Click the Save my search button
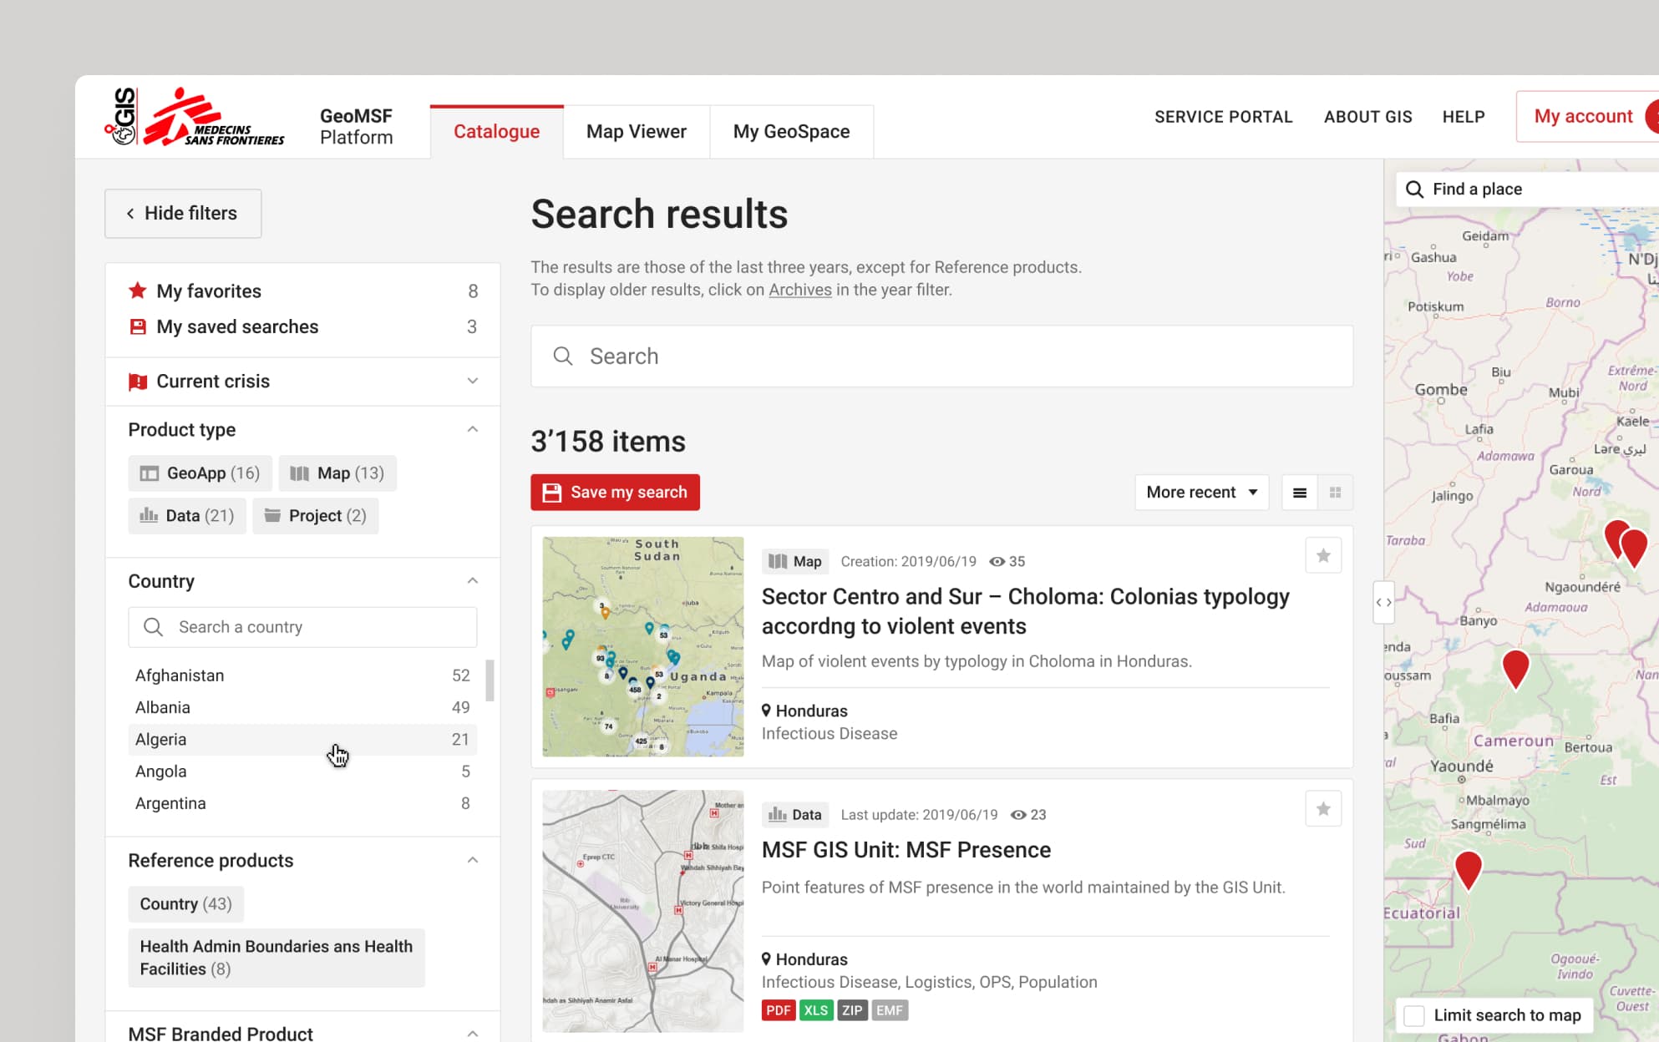Viewport: 1659px width, 1042px height. (x=615, y=493)
